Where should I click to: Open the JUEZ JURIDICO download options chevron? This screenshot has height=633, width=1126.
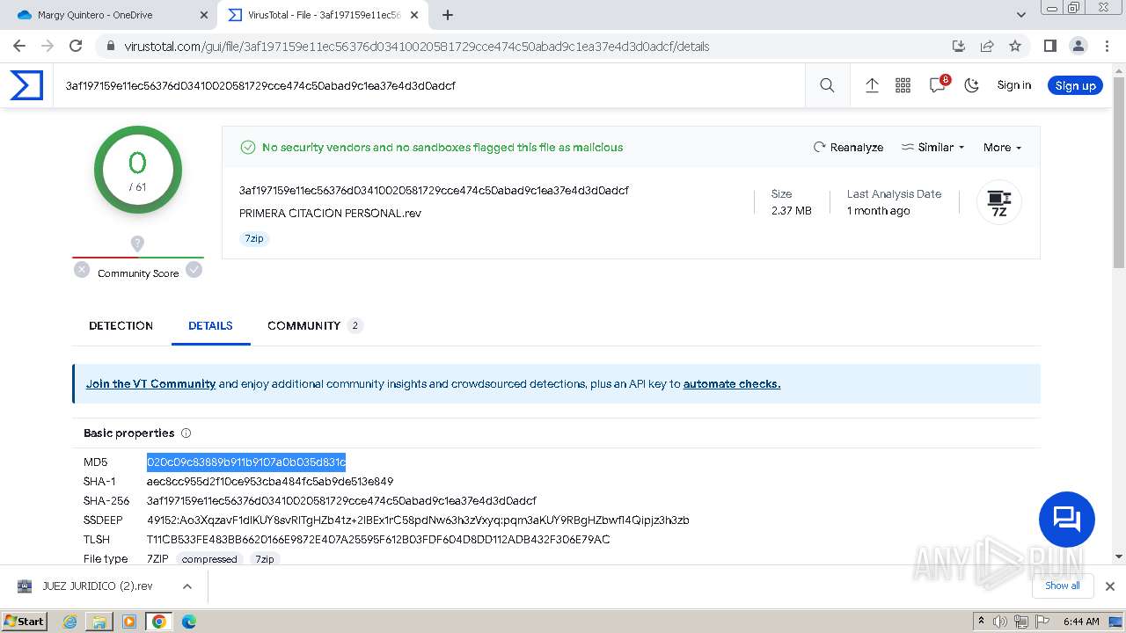[x=186, y=586]
